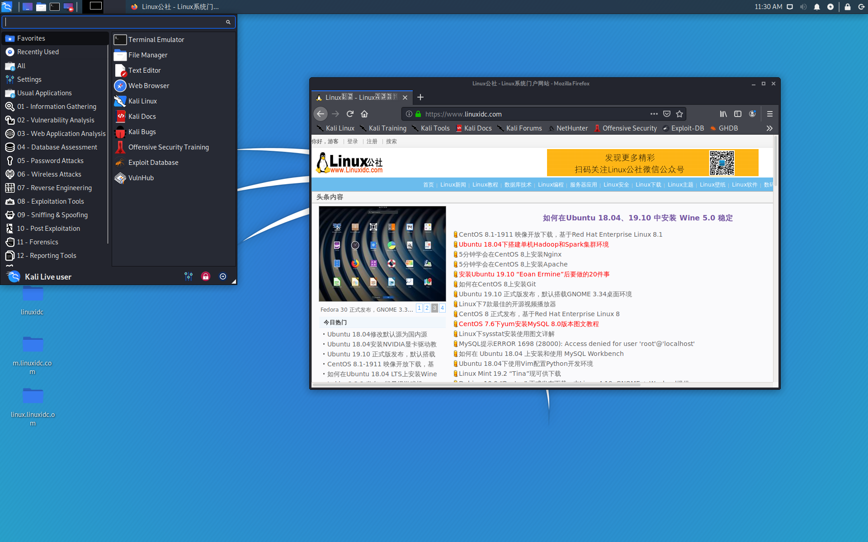Open the Exploit Database menu entry
The image size is (868, 542).
click(x=174, y=163)
